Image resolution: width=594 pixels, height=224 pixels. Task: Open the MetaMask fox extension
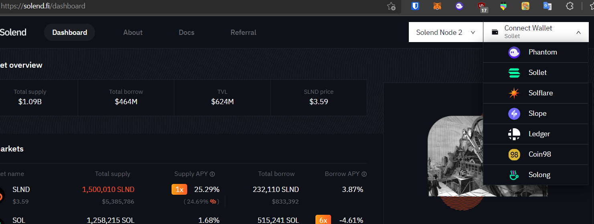click(437, 6)
